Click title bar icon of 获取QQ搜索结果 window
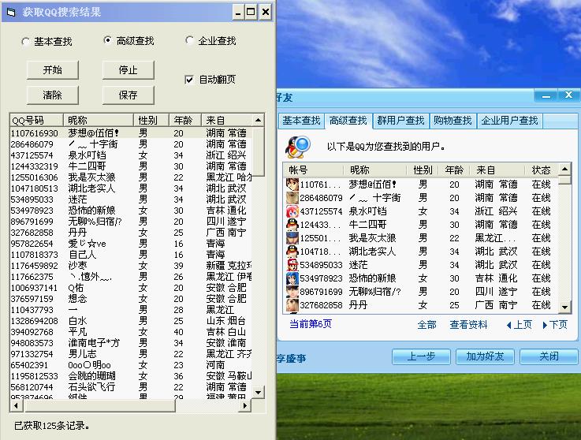 [11, 13]
